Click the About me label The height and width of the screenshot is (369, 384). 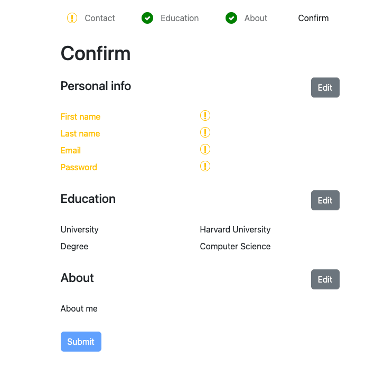point(79,308)
